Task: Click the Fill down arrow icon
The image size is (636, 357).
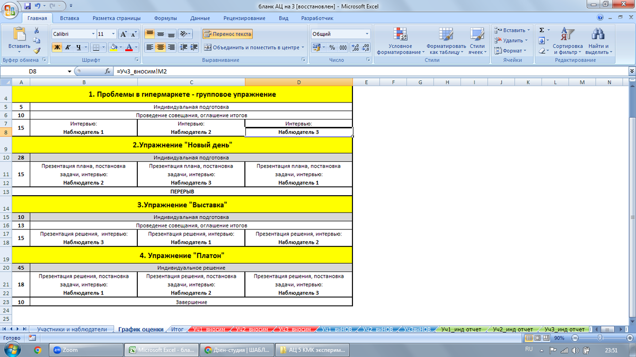Action: (542, 40)
